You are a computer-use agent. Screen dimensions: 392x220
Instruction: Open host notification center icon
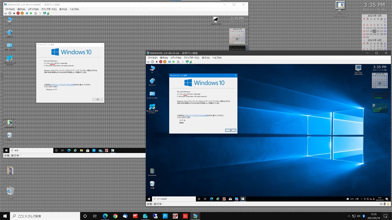click(385, 216)
